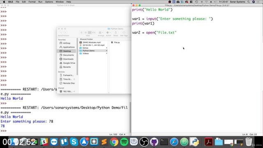This screenshot has width=263, height=148.
Task: Click Finder Back arrow button
Action: pos(61,32)
